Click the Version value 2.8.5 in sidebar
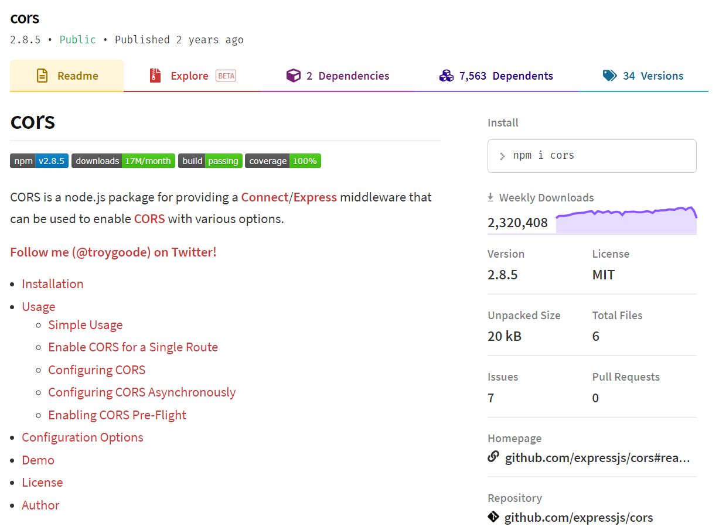Image resolution: width=719 pixels, height=530 pixels. coord(503,275)
